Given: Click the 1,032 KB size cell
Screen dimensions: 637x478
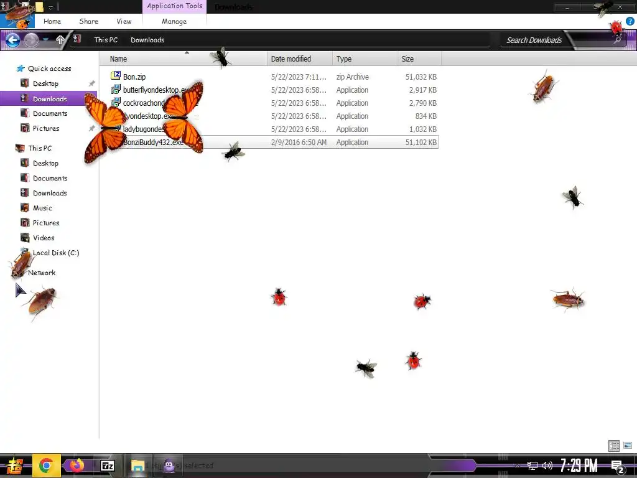Looking at the screenshot, I should click(x=422, y=129).
